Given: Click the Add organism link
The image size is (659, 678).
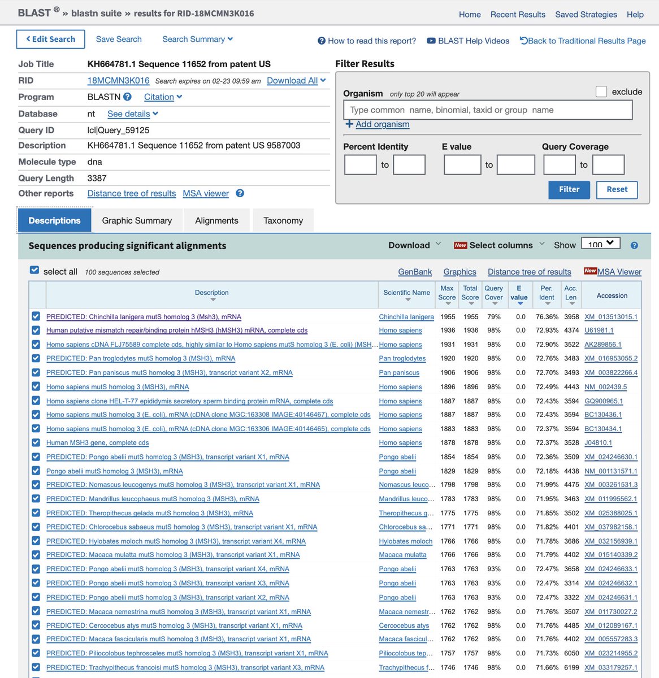Looking at the screenshot, I should tap(383, 124).
